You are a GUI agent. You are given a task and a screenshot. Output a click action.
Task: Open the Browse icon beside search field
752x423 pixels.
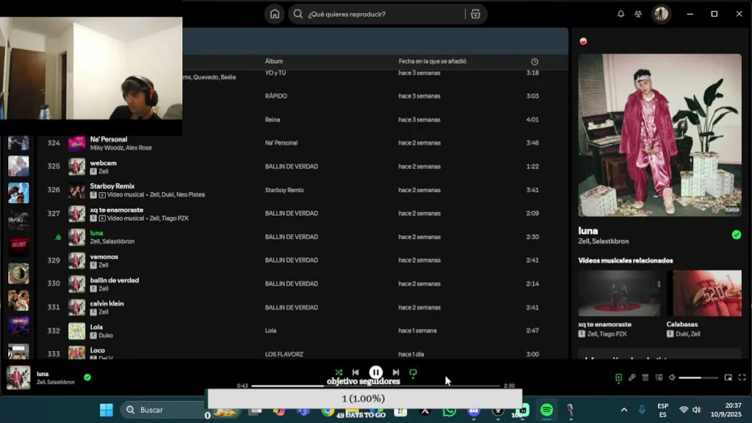(475, 14)
